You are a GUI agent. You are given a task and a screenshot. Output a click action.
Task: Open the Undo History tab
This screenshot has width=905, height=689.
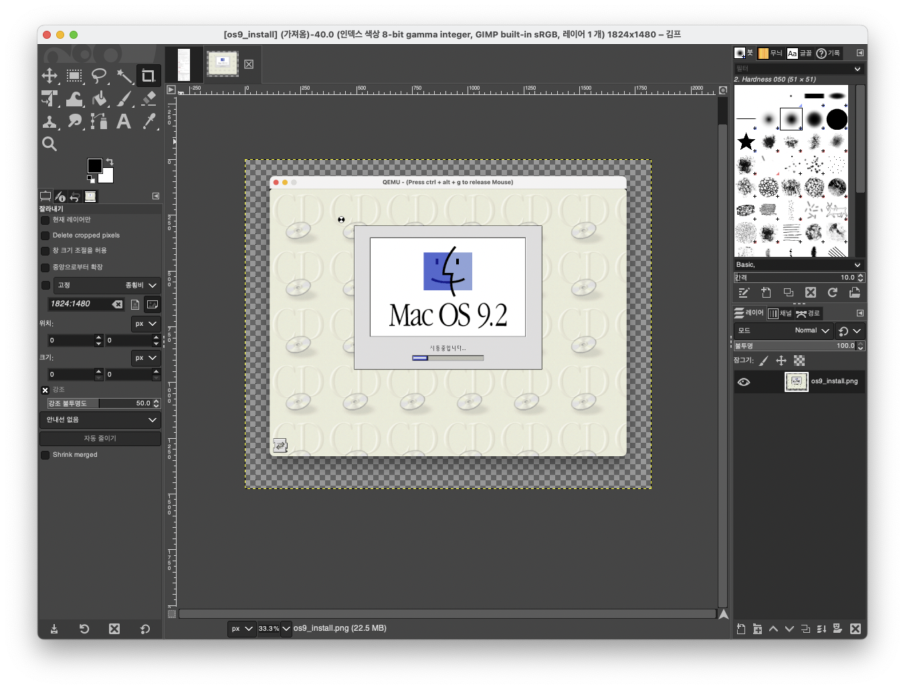point(75,197)
